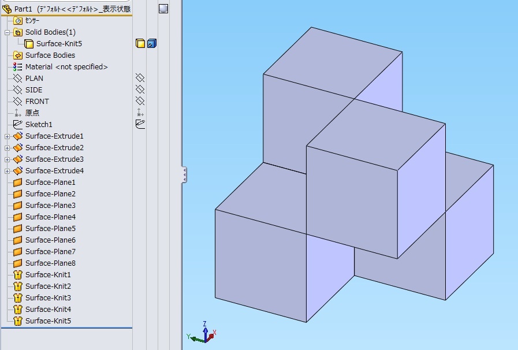This screenshot has width=518, height=350.
Task: Click the display pane header sphere icon
Action: click(x=163, y=9)
